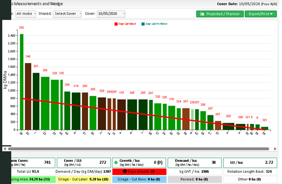Click the kg LWT / ha: 1906 text
Viewport: 282px width, 184px height.
194,172
